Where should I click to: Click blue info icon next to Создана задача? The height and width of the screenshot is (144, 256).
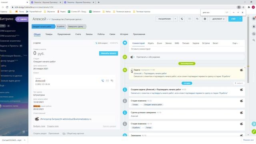(x=125, y=90)
